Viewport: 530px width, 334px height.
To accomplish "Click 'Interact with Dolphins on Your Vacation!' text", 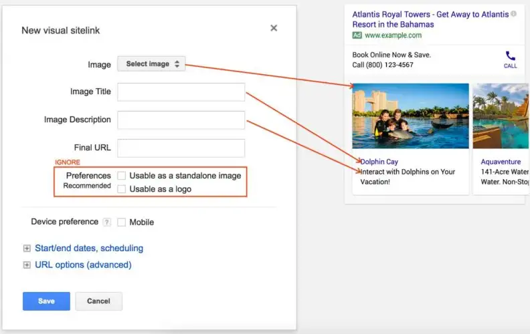I will [x=408, y=176].
